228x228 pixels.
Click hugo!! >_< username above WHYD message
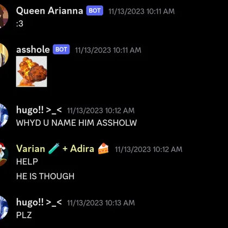tap(39, 110)
